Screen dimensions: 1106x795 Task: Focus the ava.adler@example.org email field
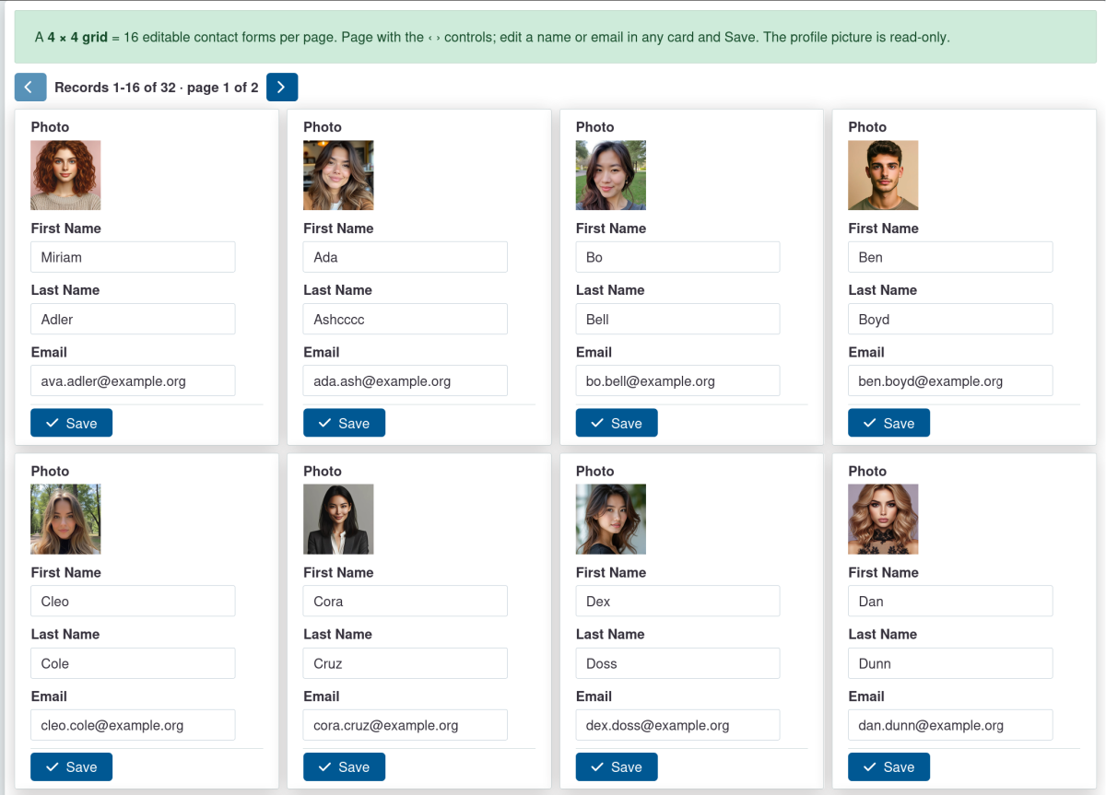pyautogui.click(x=133, y=380)
